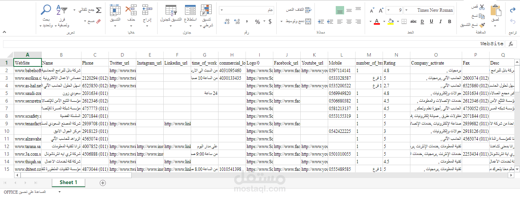The height and width of the screenshot is (197, 520).
Task: Click the dollar currency format icon
Action: 270,22
